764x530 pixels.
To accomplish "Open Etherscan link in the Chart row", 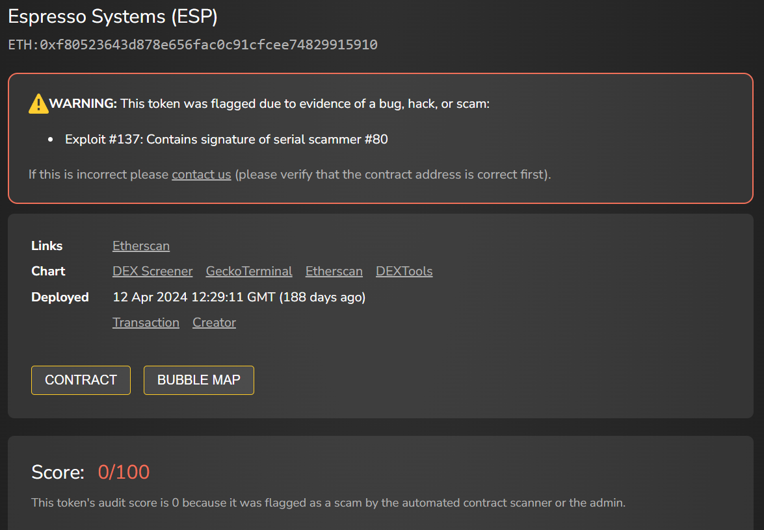I will pos(334,271).
